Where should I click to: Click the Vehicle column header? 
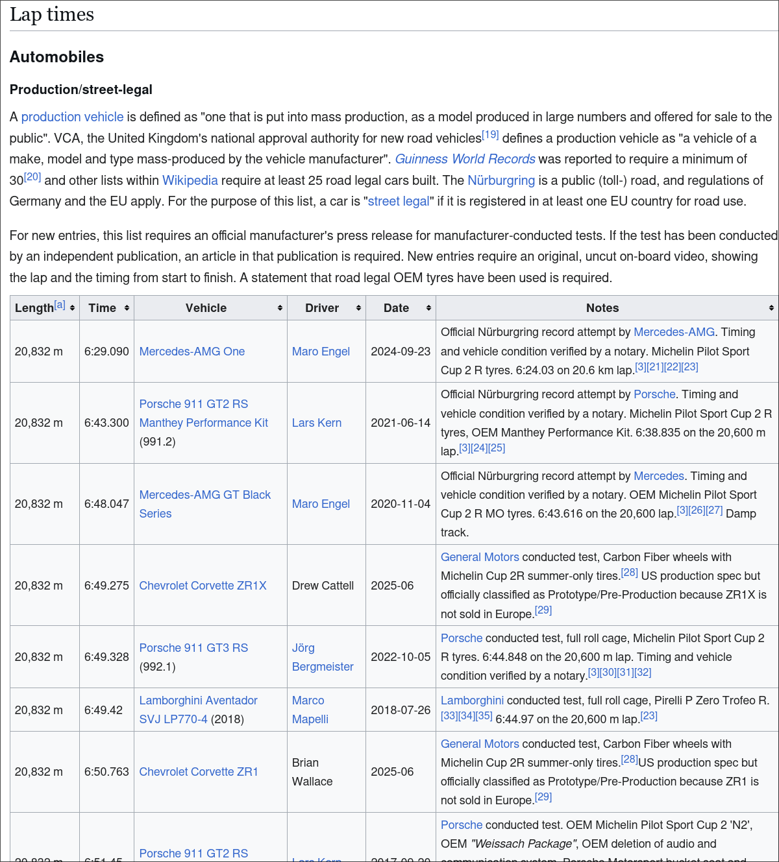click(x=210, y=308)
